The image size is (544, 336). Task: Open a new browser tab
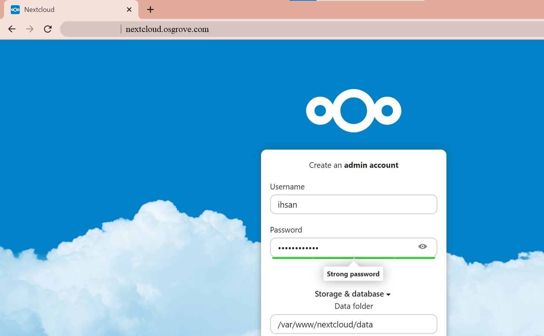click(x=150, y=9)
